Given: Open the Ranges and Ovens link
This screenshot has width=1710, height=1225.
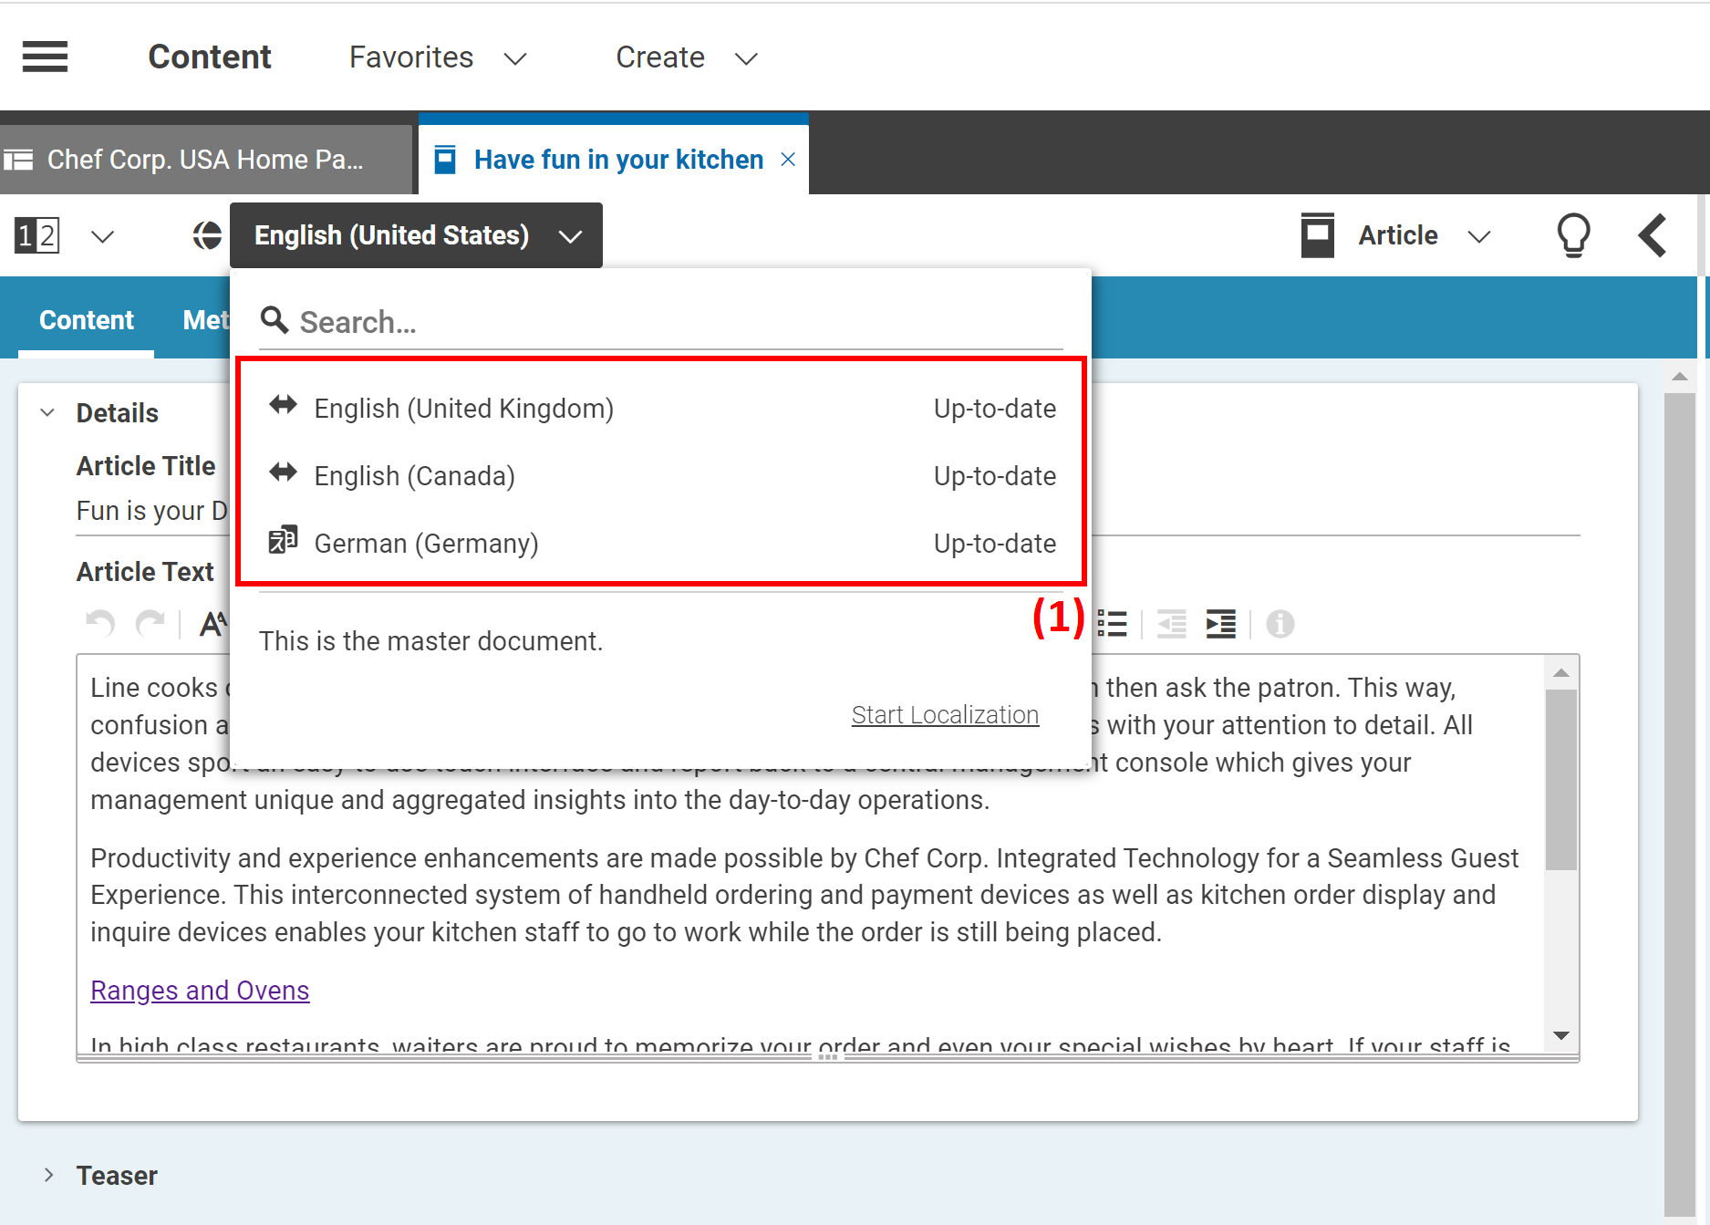Looking at the screenshot, I should point(200,991).
